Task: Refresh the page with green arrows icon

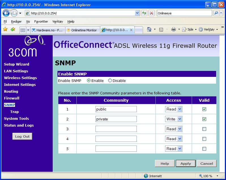Action: [x=144, y=13]
